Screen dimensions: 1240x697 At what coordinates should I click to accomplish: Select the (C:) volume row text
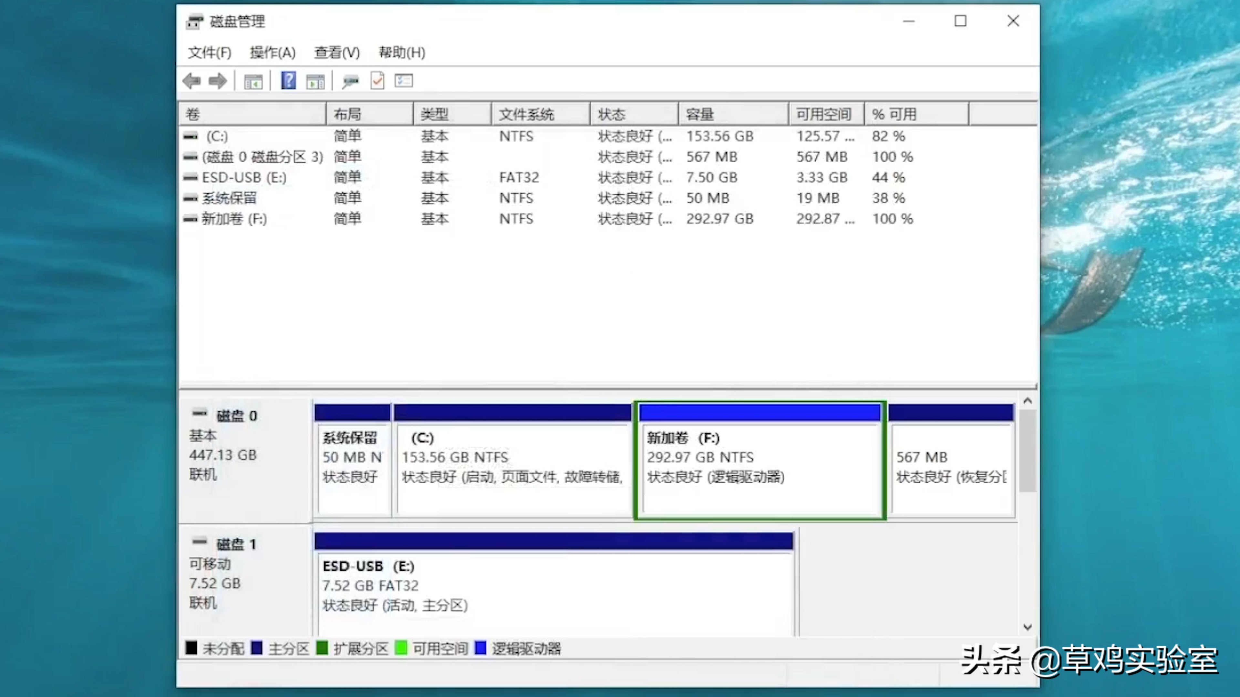coord(217,136)
